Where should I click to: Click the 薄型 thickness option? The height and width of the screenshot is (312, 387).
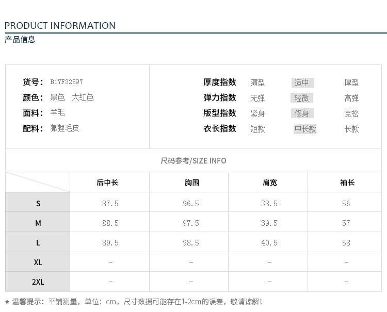(x=257, y=83)
